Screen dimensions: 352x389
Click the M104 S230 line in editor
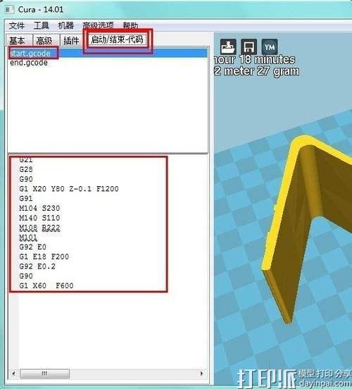click(39, 208)
